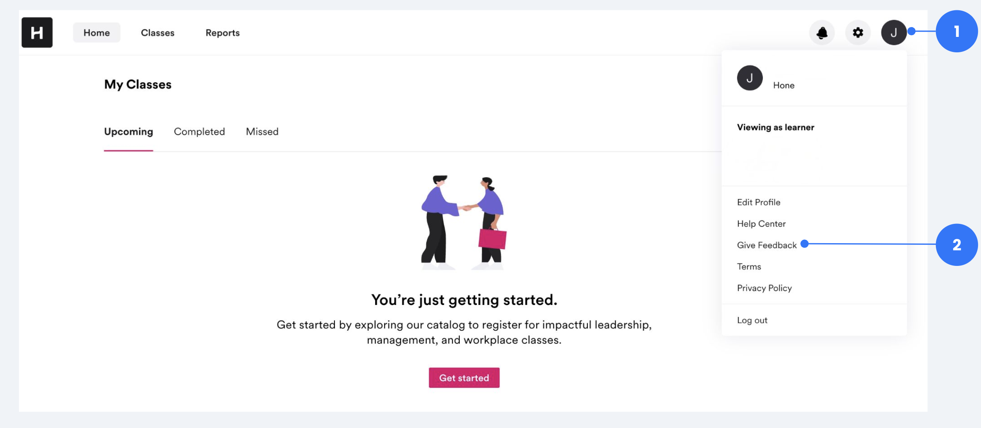Select Give Feedback from the menu

[x=766, y=245]
